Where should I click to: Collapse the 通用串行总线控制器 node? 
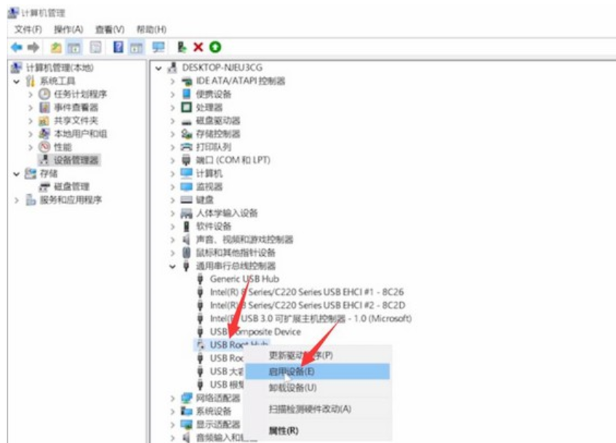point(172,266)
